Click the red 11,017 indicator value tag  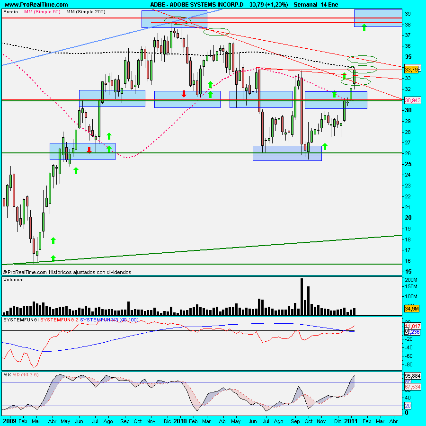tap(413, 326)
